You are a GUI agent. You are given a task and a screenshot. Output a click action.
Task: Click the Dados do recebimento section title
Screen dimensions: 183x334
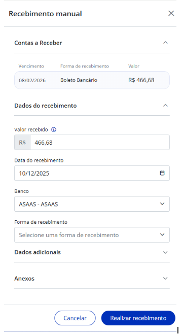click(x=46, y=106)
